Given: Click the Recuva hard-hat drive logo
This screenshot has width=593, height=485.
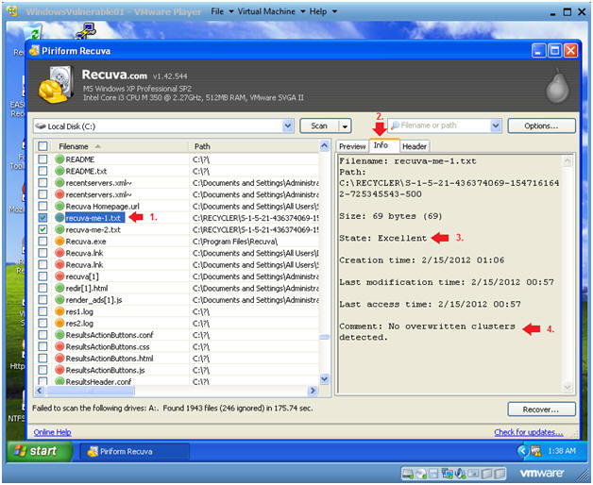Looking at the screenshot, I should coord(55,86).
